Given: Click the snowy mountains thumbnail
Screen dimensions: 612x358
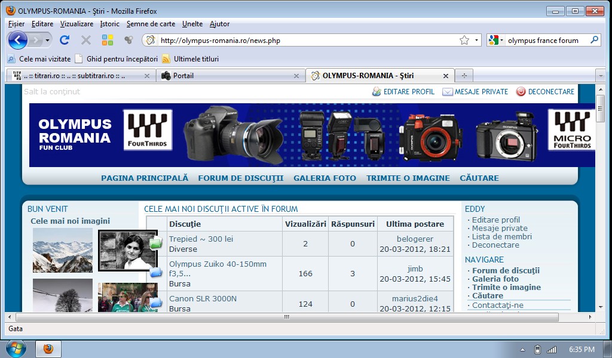Looking at the screenshot, I should click(62, 250).
